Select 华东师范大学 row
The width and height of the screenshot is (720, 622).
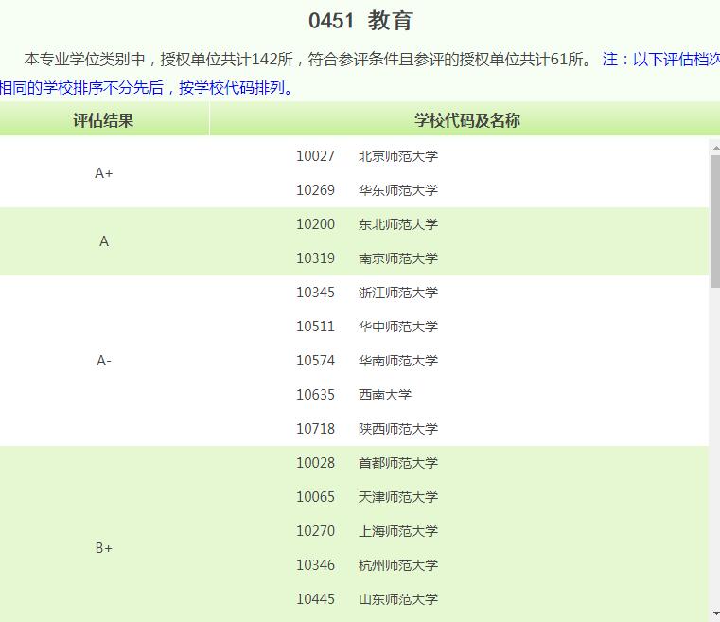pyautogui.click(x=397, y=190)
